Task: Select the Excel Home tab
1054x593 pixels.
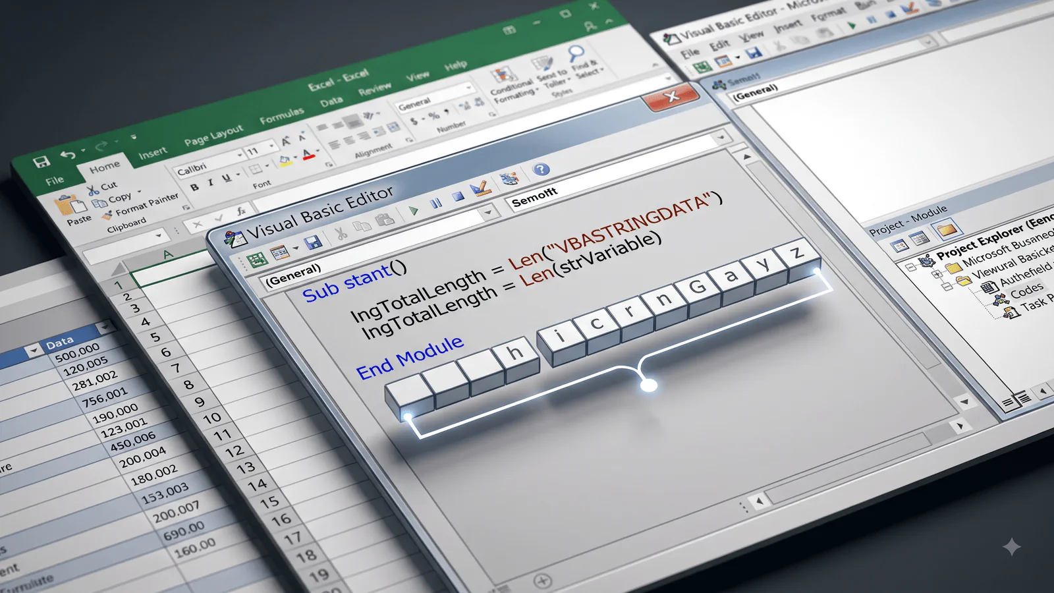Action: click(105, 167)
